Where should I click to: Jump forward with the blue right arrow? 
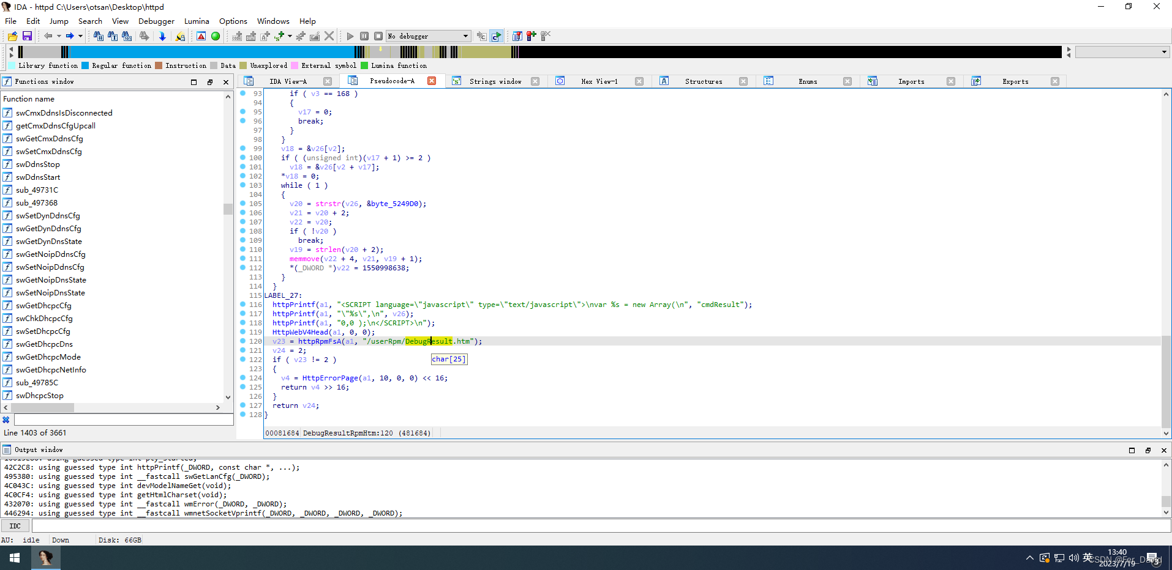click(70, 36)
